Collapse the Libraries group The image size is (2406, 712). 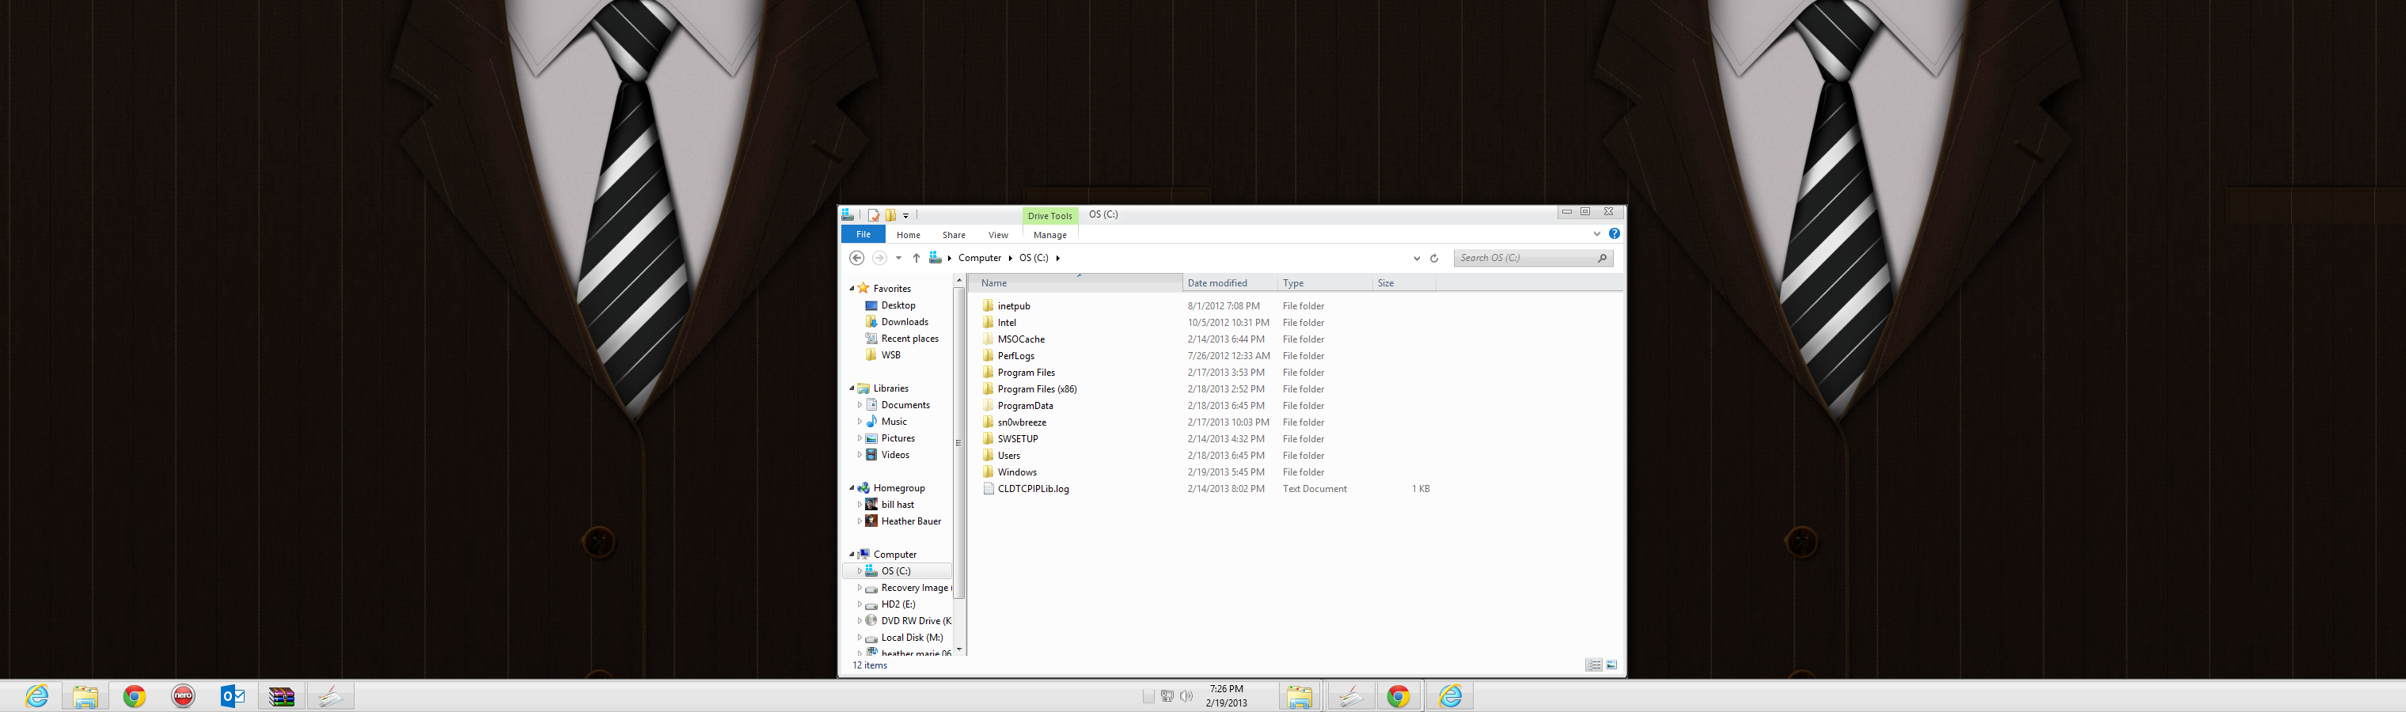click(x=852, y=388)
